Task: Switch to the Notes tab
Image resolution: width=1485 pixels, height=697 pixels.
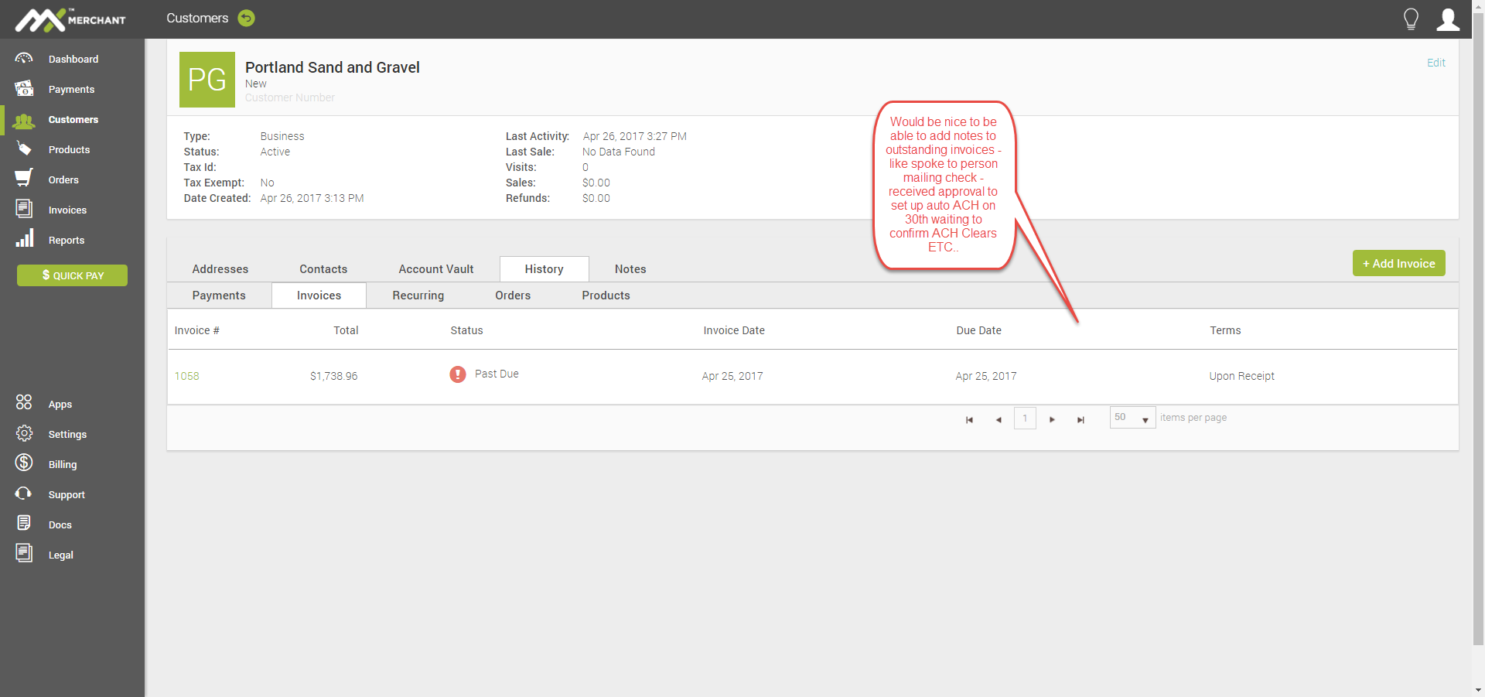Action: 630,269
